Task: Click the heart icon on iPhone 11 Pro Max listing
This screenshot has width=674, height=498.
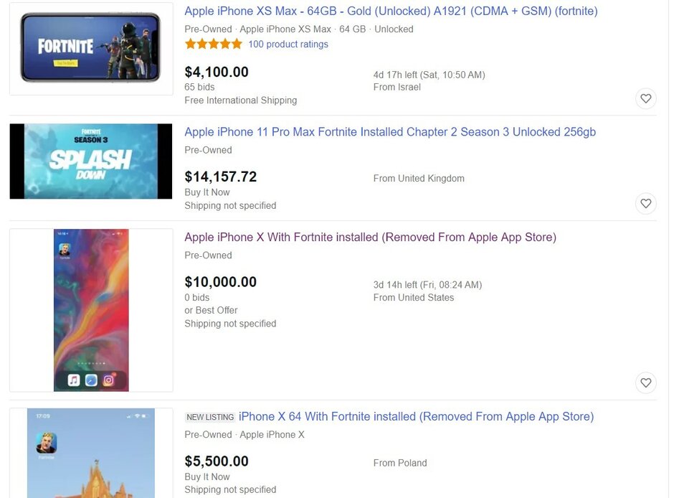Action: [x=645, y=203]
